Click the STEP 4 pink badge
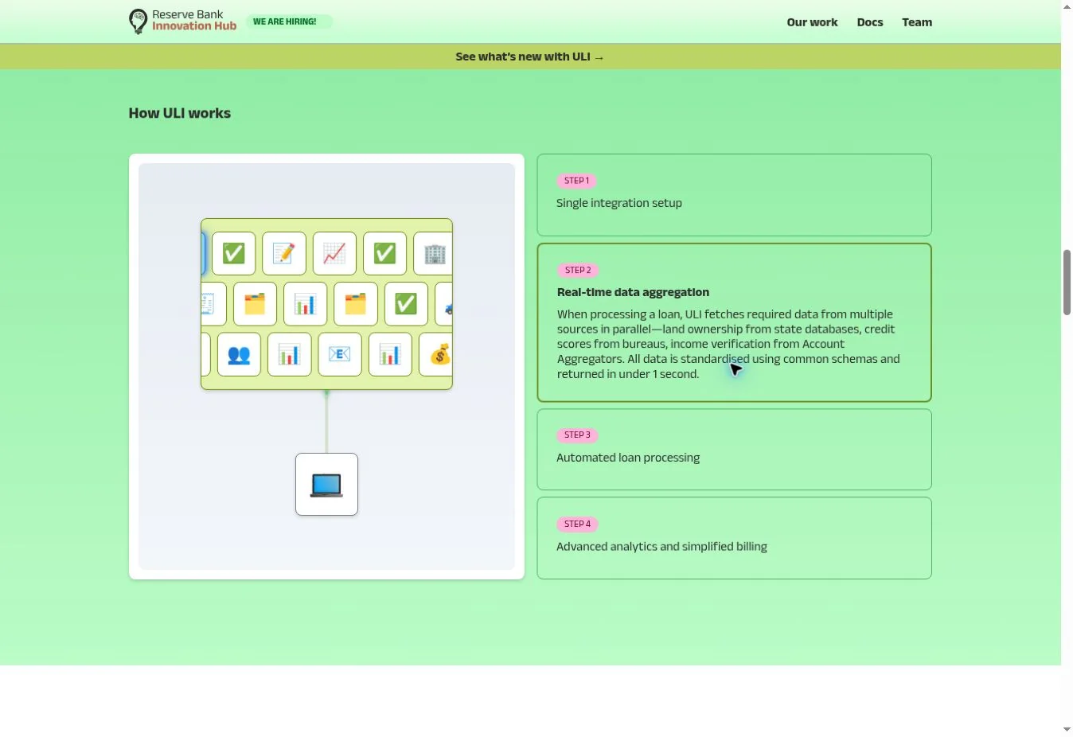This screenshot has width=1073, height=737. point(578,524)
